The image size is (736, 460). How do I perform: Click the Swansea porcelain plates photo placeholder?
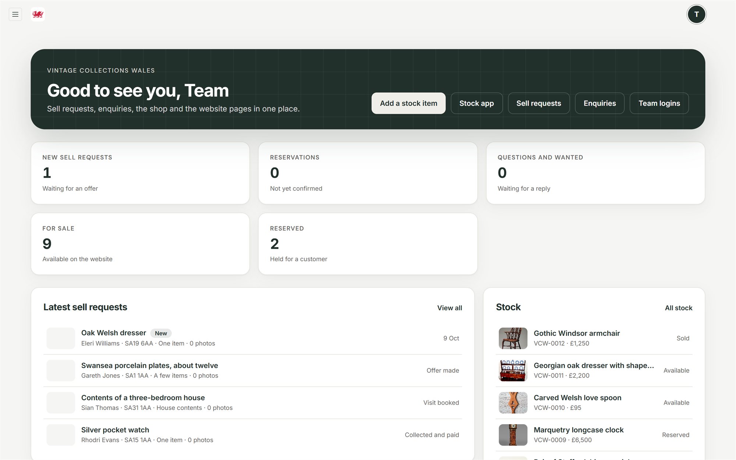(61, 371)
